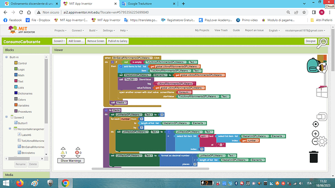Collapse the Built-in tree section
Screen dimensions: 335x188
click(6, 57)
